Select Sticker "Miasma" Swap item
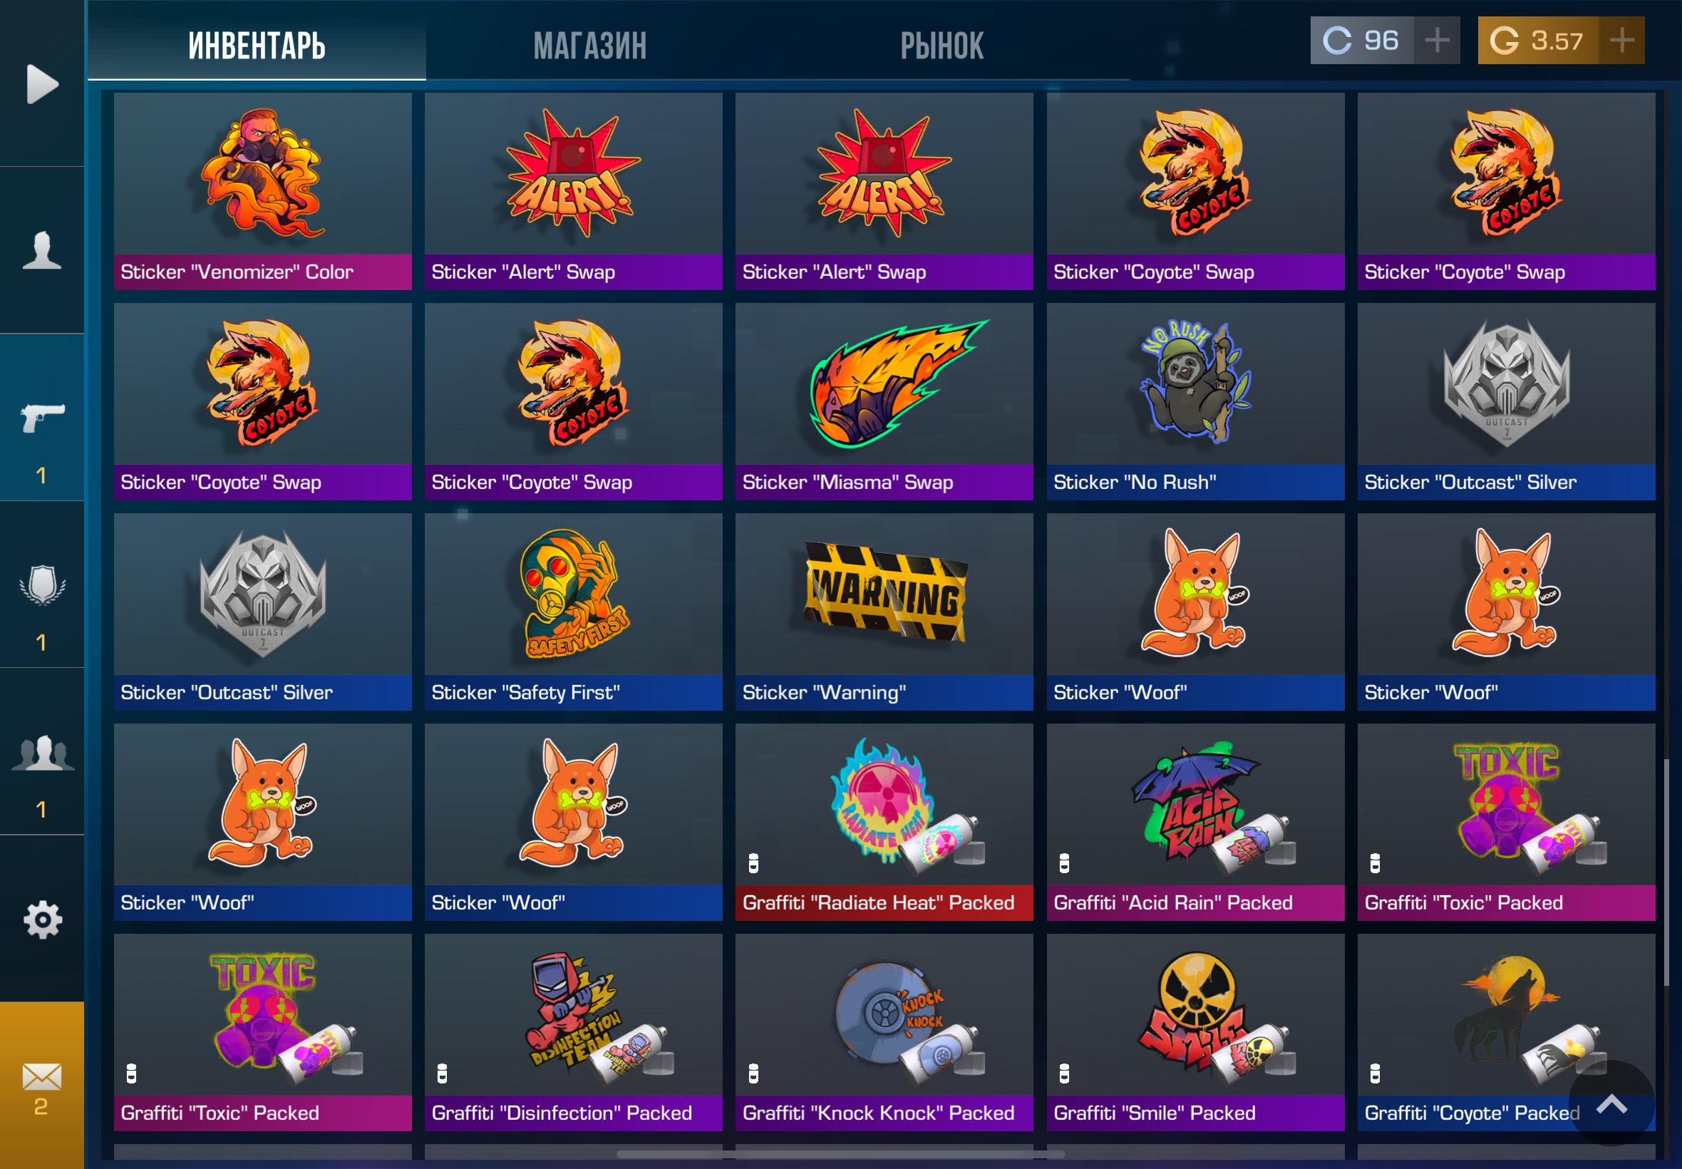 [884, 401]
